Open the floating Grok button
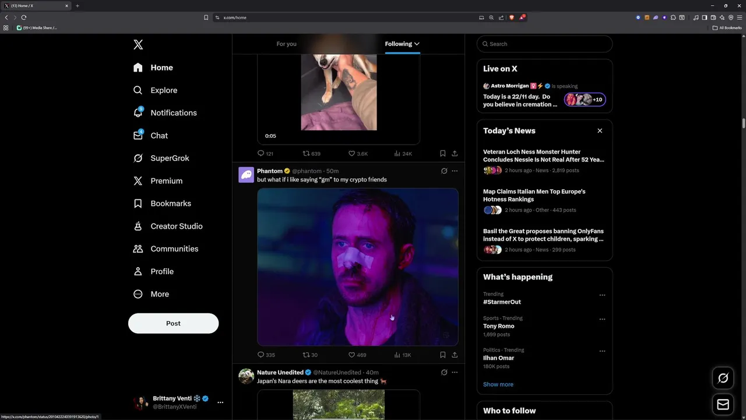This screenshot has height=420, width=746. point(723,378)
